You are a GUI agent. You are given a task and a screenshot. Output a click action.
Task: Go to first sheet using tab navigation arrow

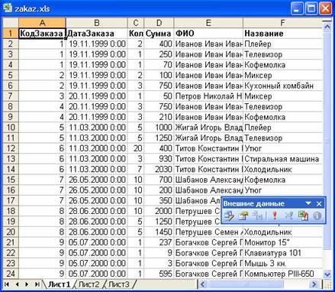(x=7, y=284)
